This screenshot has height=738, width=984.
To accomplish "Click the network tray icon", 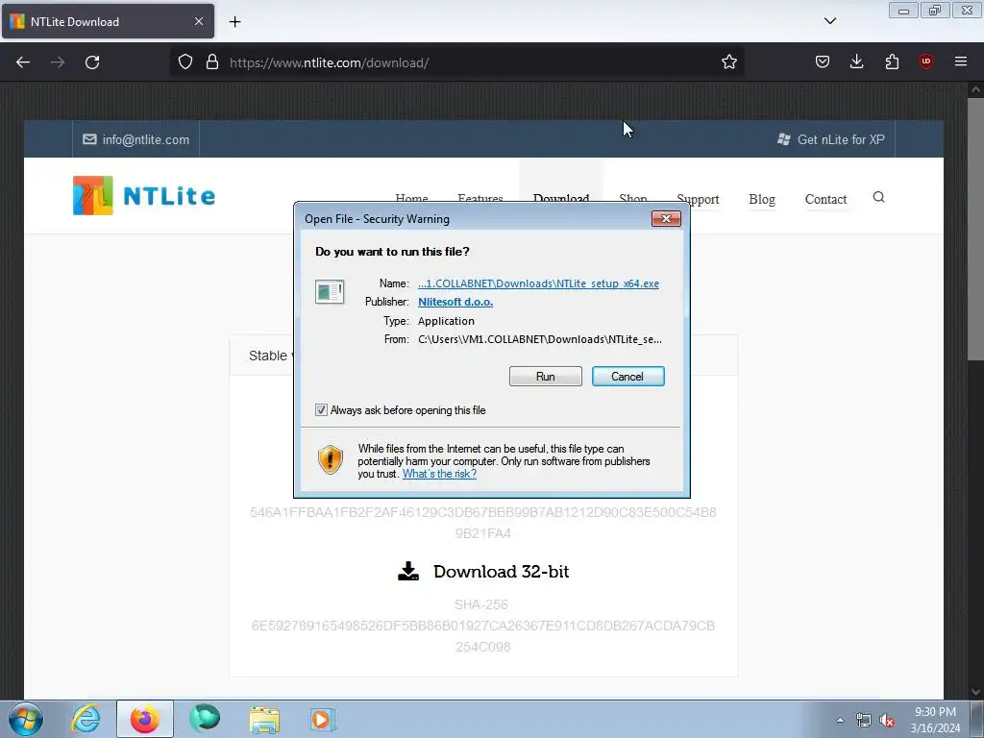I will tap(864, 721).
